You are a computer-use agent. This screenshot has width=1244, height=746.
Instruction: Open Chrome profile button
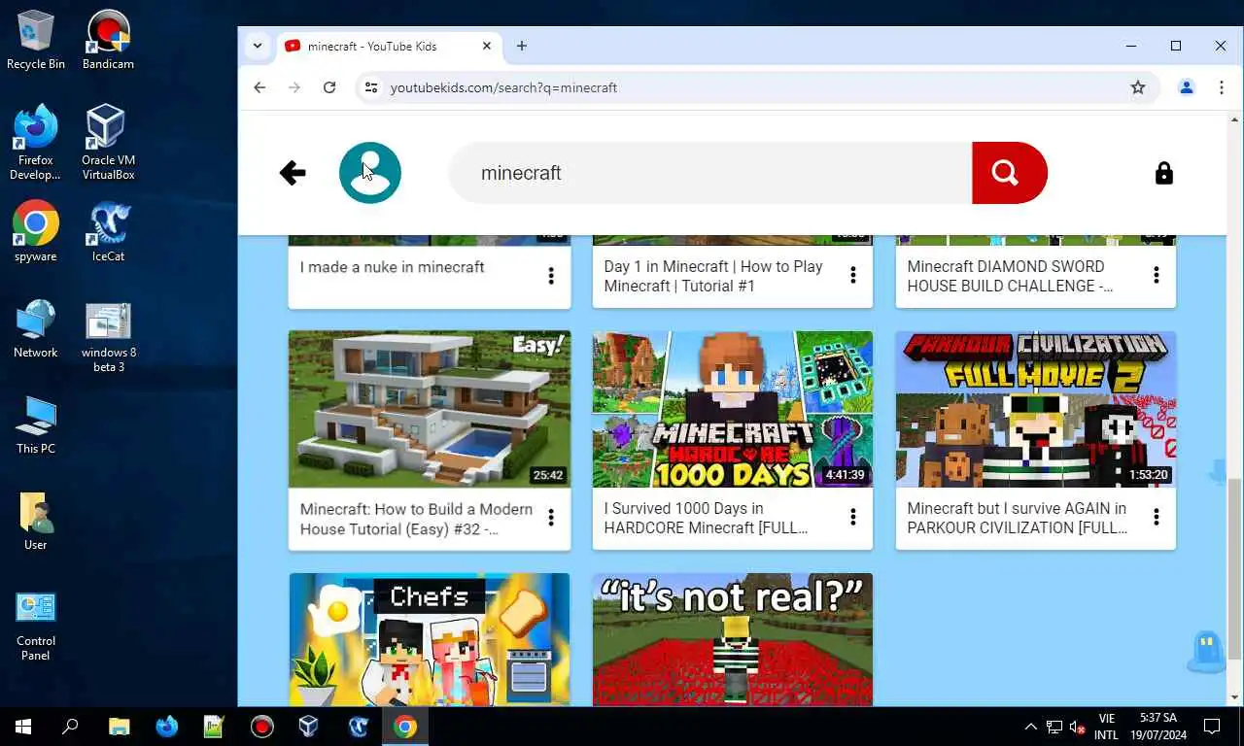pos(1187,87)
